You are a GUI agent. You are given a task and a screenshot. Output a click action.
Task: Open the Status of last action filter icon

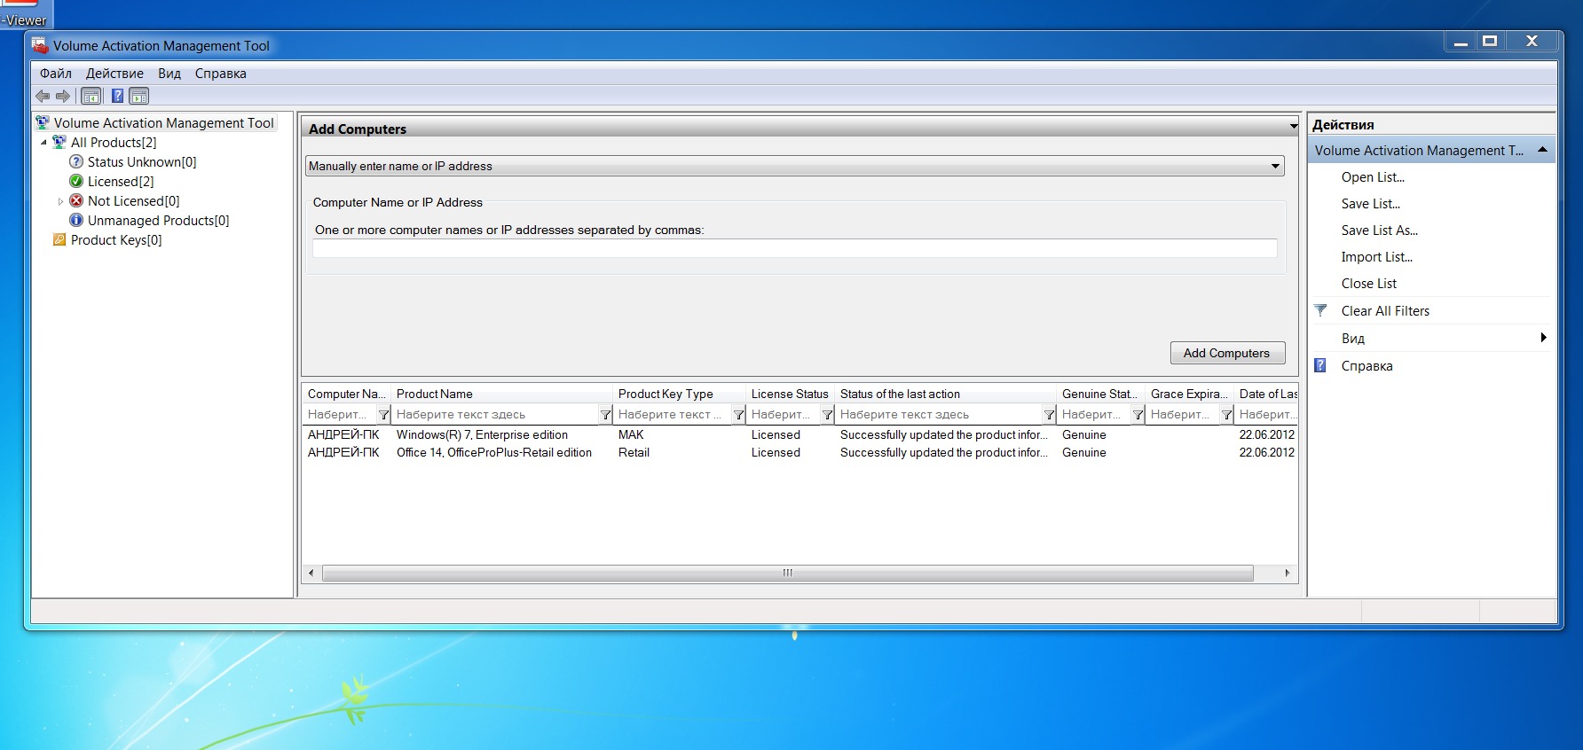coord(1049,414)
